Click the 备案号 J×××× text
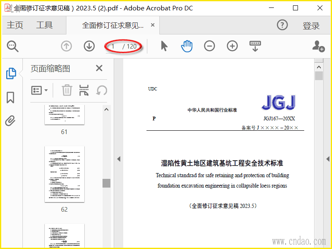Viewport: 332px width, 249px height. pos(270,128)
